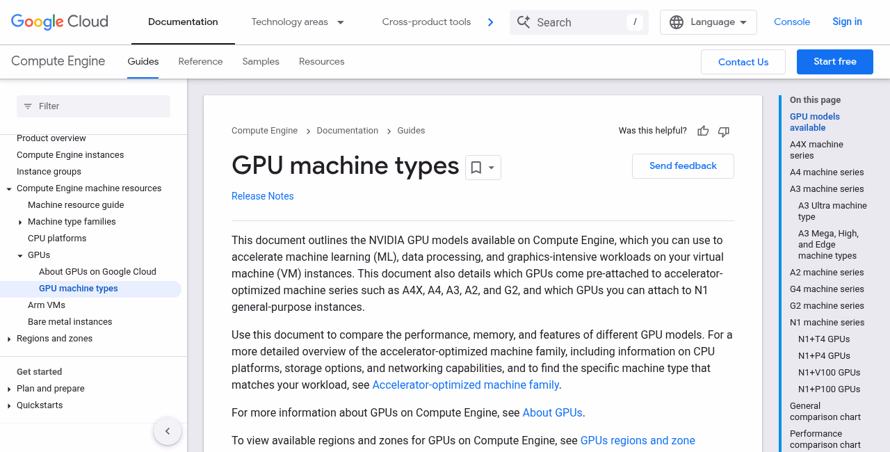Click the Google Cloud logo

60,22
